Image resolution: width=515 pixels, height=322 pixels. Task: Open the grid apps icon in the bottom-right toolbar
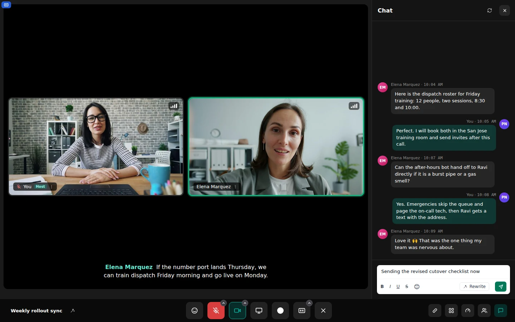coord(451,311)
